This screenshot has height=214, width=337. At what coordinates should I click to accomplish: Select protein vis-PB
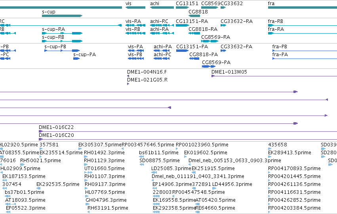[x=136, y=59]
